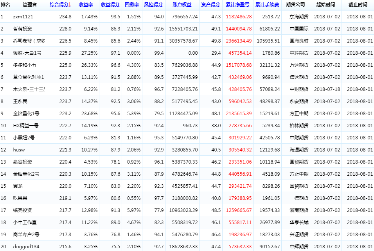374x251 pixels.
Task: Select manager 小牛工作室
Action: point(25,223)
